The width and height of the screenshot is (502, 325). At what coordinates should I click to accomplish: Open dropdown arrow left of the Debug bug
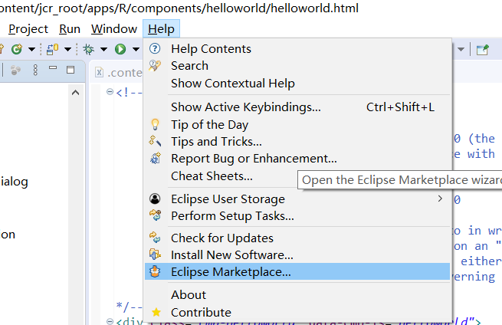(67, 50)
